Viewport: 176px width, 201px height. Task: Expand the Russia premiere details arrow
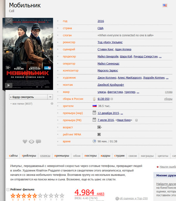click(x=136, y=120)
